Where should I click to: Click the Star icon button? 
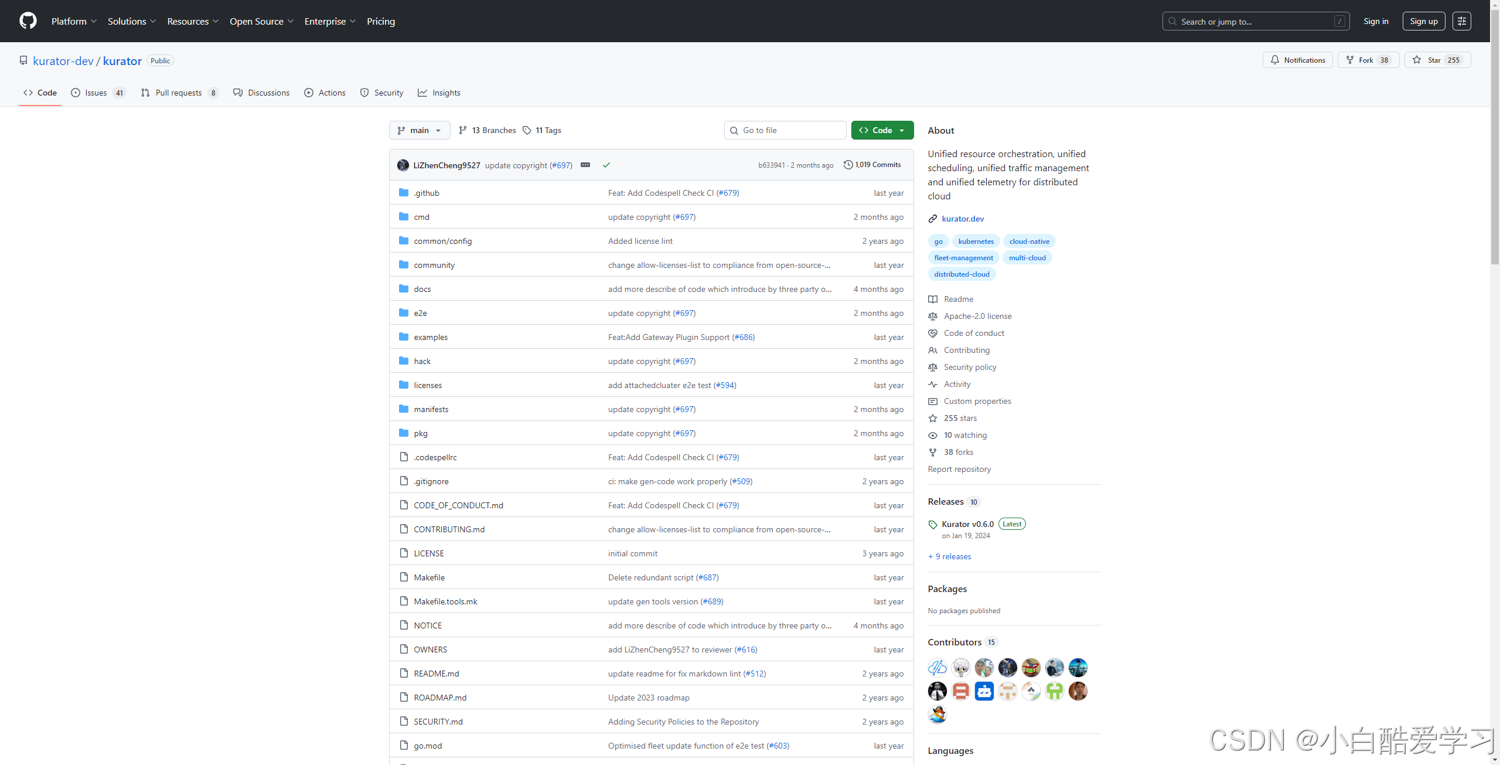pyautogui.click(x=1417, y=60)
